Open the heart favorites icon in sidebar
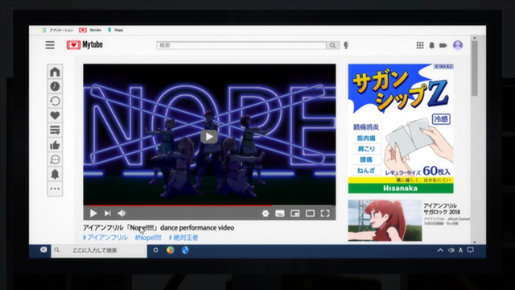515x290 pixels. tap(55, 115)
